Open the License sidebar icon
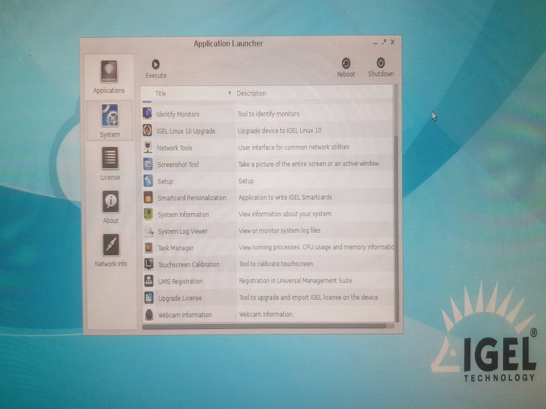546x409 pixels. click(110, 158)
